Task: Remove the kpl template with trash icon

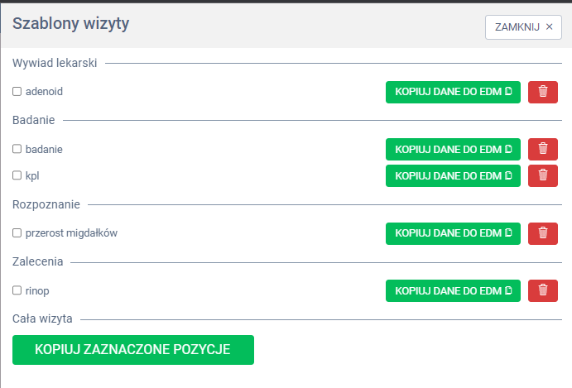Action: tap(542, 175)
